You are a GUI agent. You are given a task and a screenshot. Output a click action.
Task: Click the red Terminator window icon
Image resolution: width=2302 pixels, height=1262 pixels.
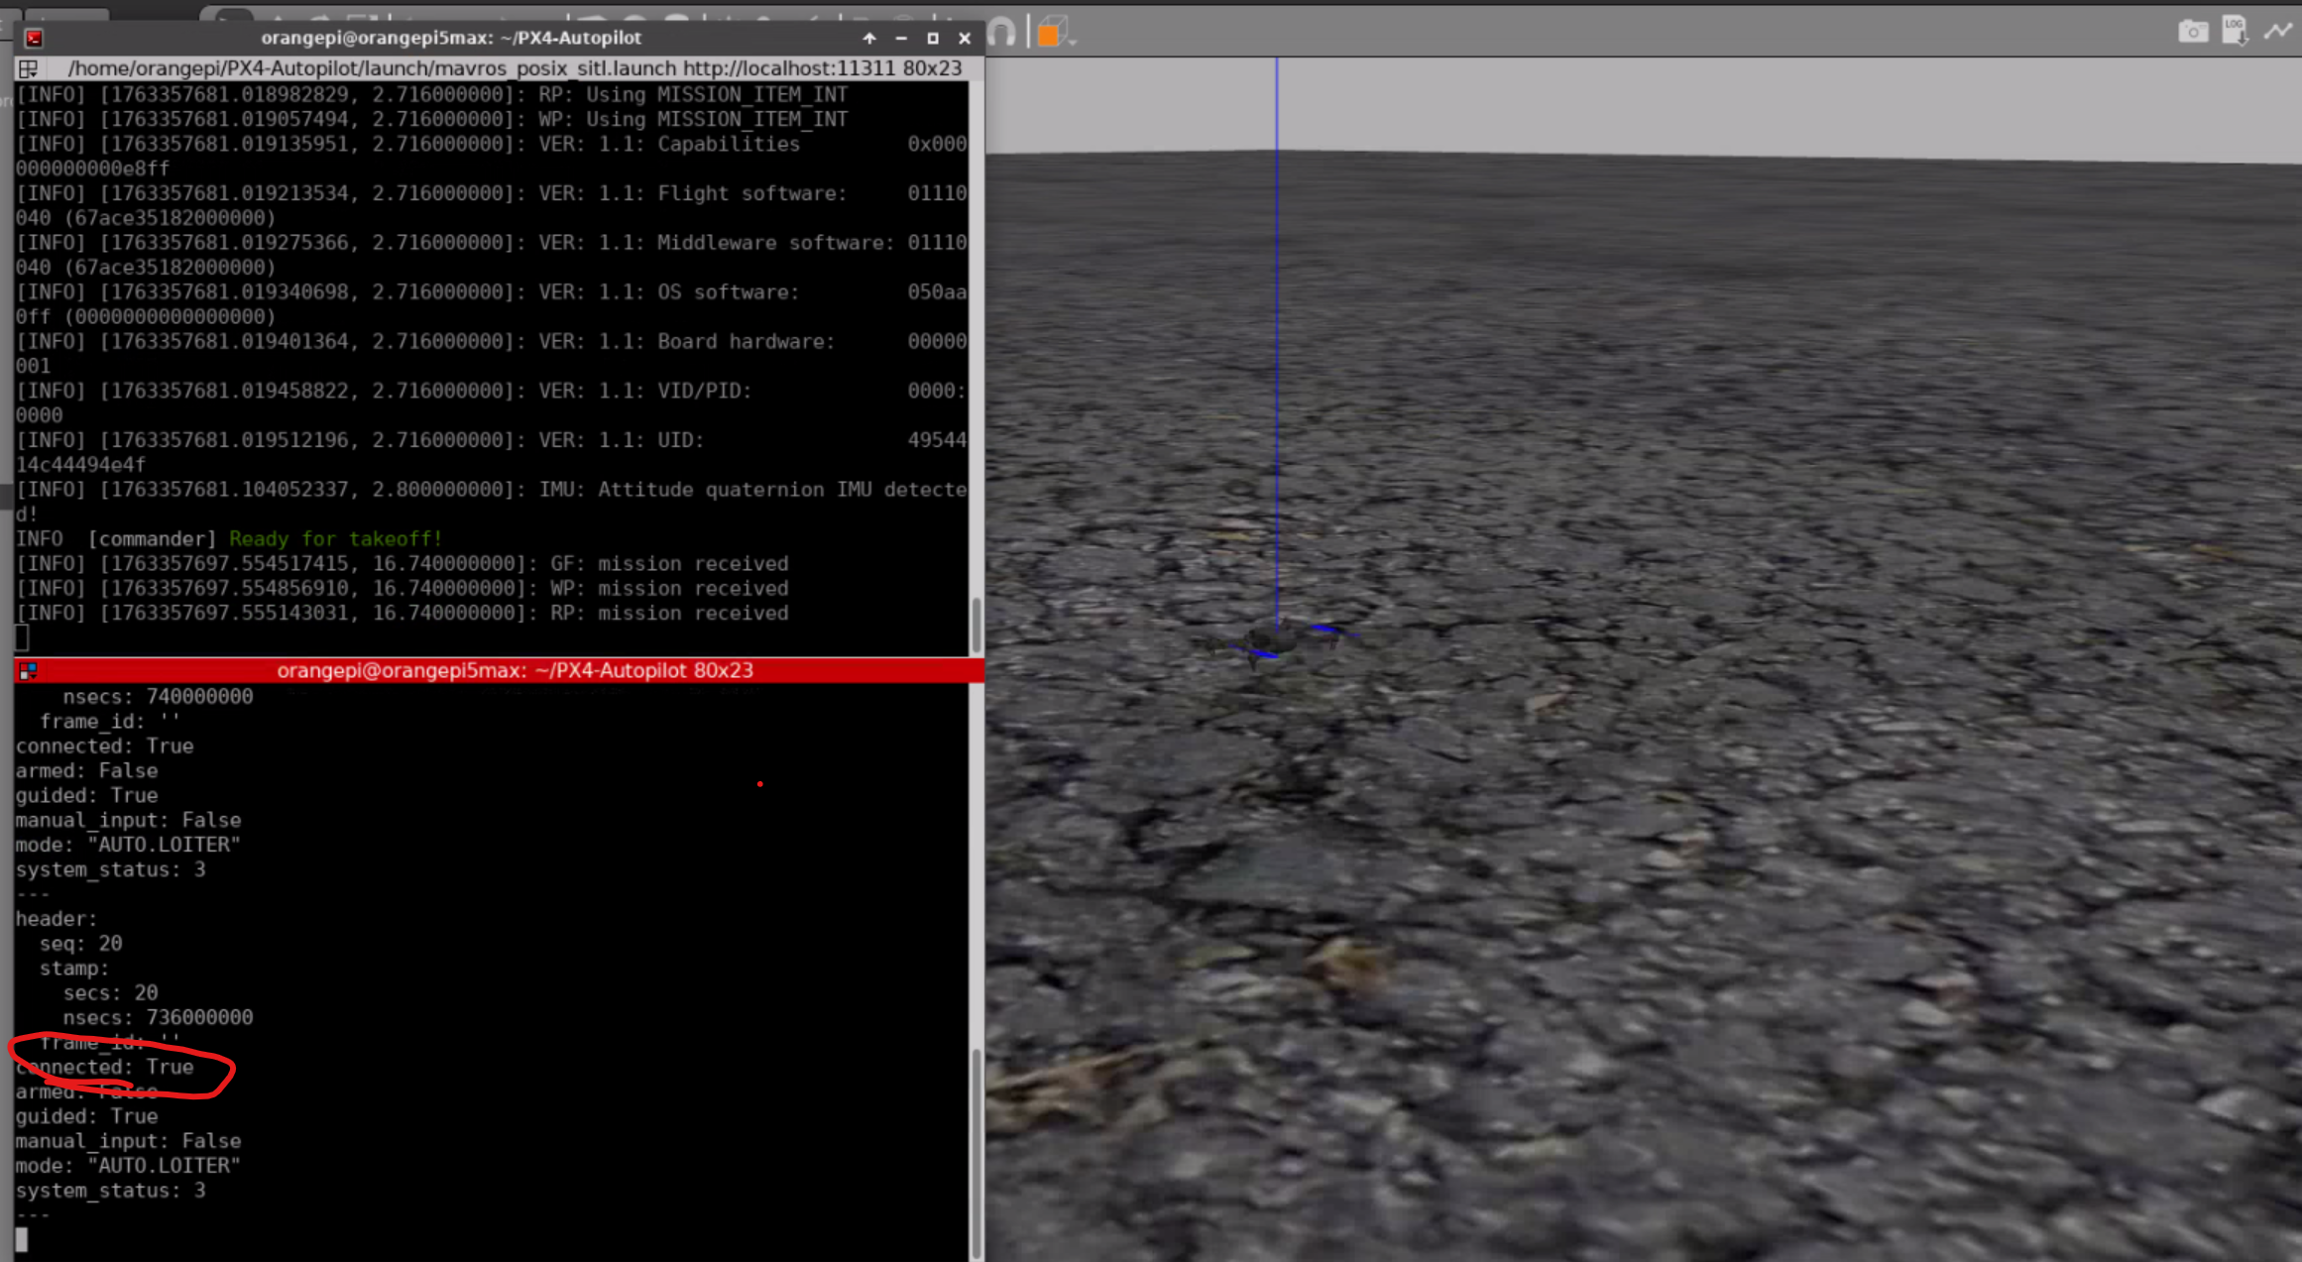click(x=34, y=38)
